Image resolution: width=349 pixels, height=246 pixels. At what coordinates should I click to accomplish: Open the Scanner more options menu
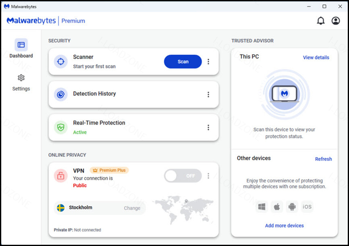point(208,62)
